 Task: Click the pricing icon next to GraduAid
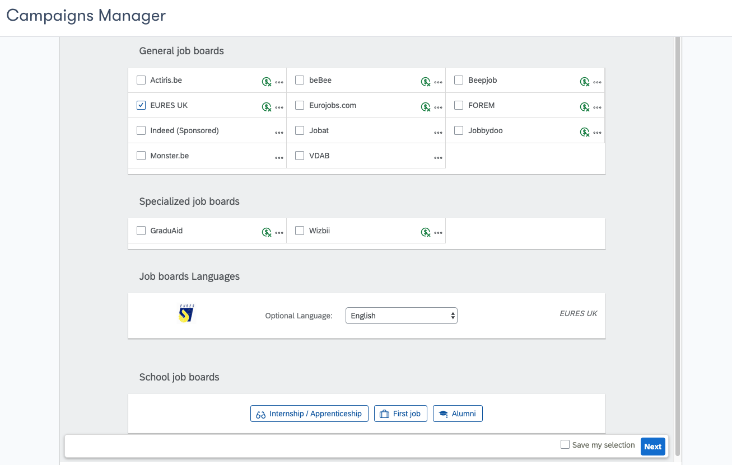267,232
